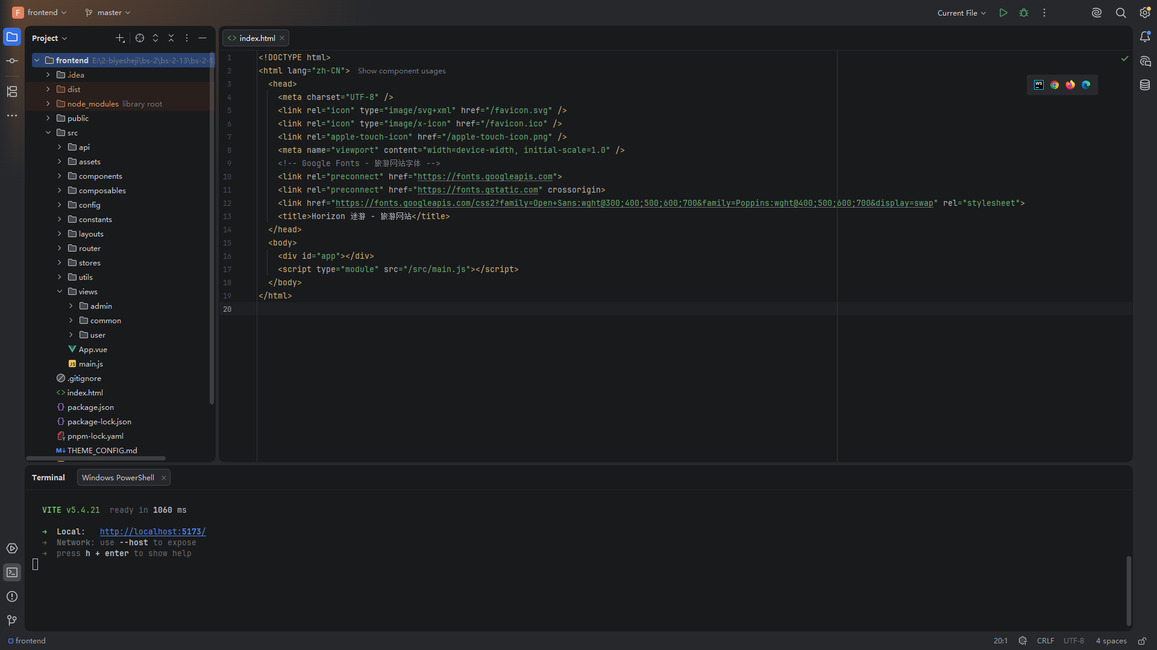Viewport: 1157px width, 650px height.
Task: Open the Commit tool window icon
Action: (12, 61)
